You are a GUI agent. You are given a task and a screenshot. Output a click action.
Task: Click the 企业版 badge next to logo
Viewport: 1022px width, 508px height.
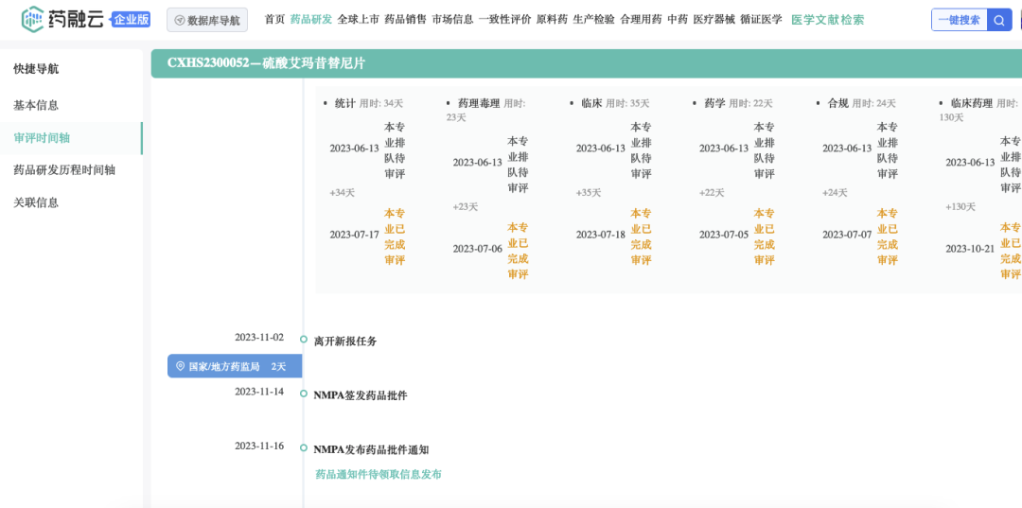pyautogui.click(x=131, y=19)
